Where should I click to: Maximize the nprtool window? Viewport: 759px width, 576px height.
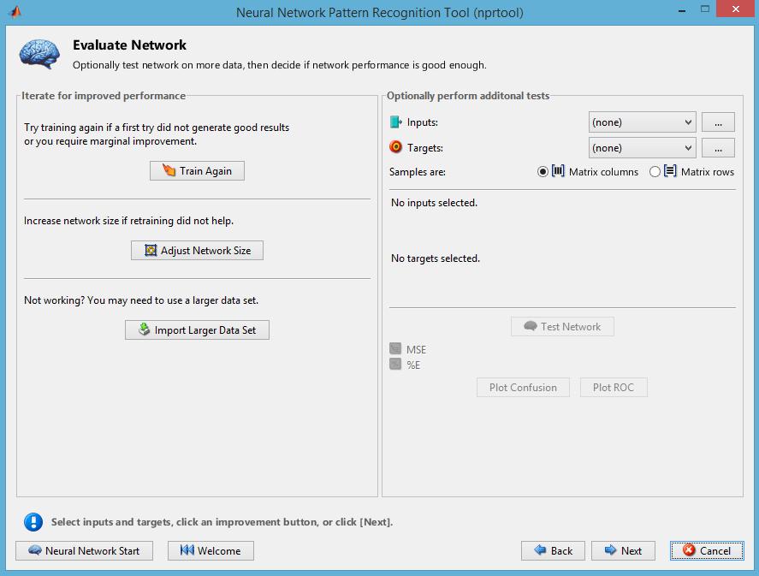click(x=705, y=9)
